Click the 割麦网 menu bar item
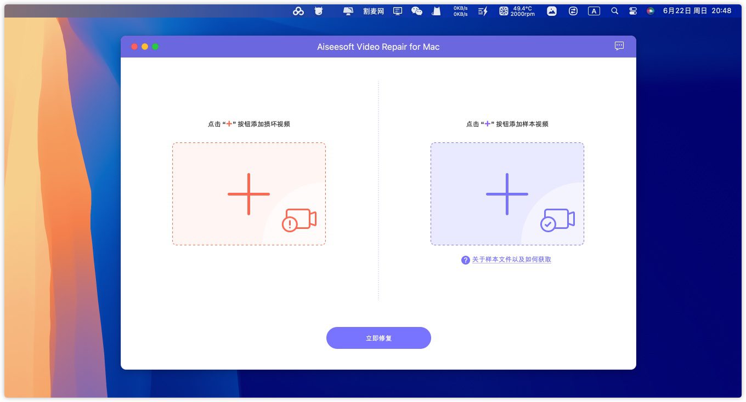746x402 pixels. [374, 11]
